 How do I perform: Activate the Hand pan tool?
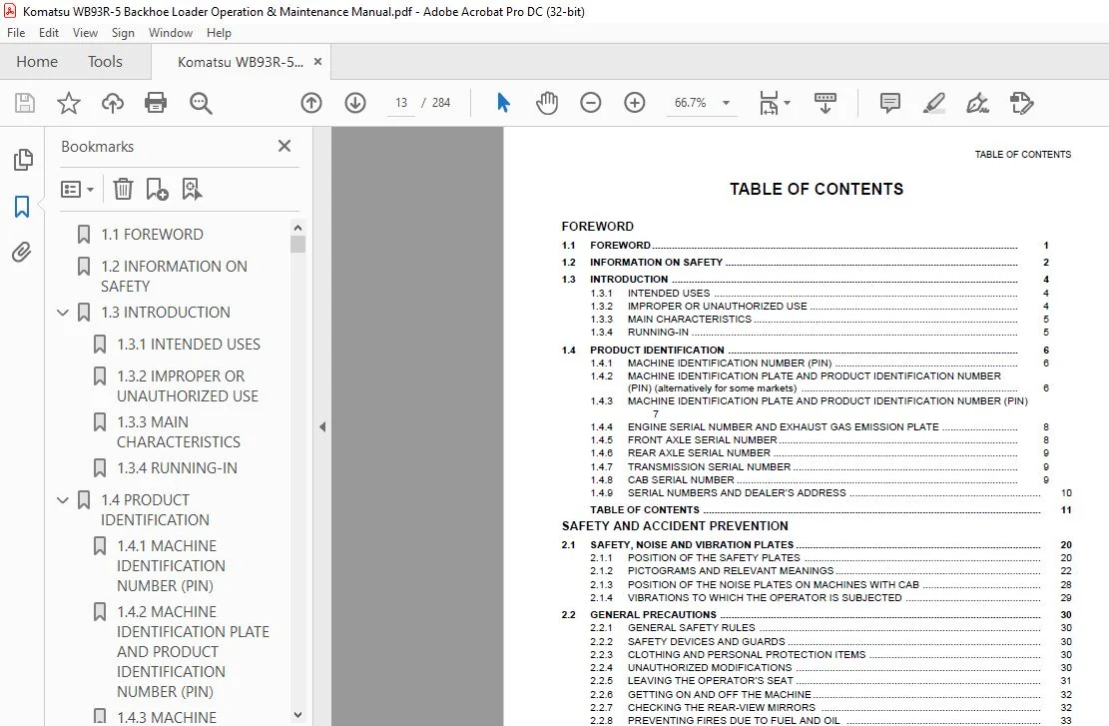(547, 103)
